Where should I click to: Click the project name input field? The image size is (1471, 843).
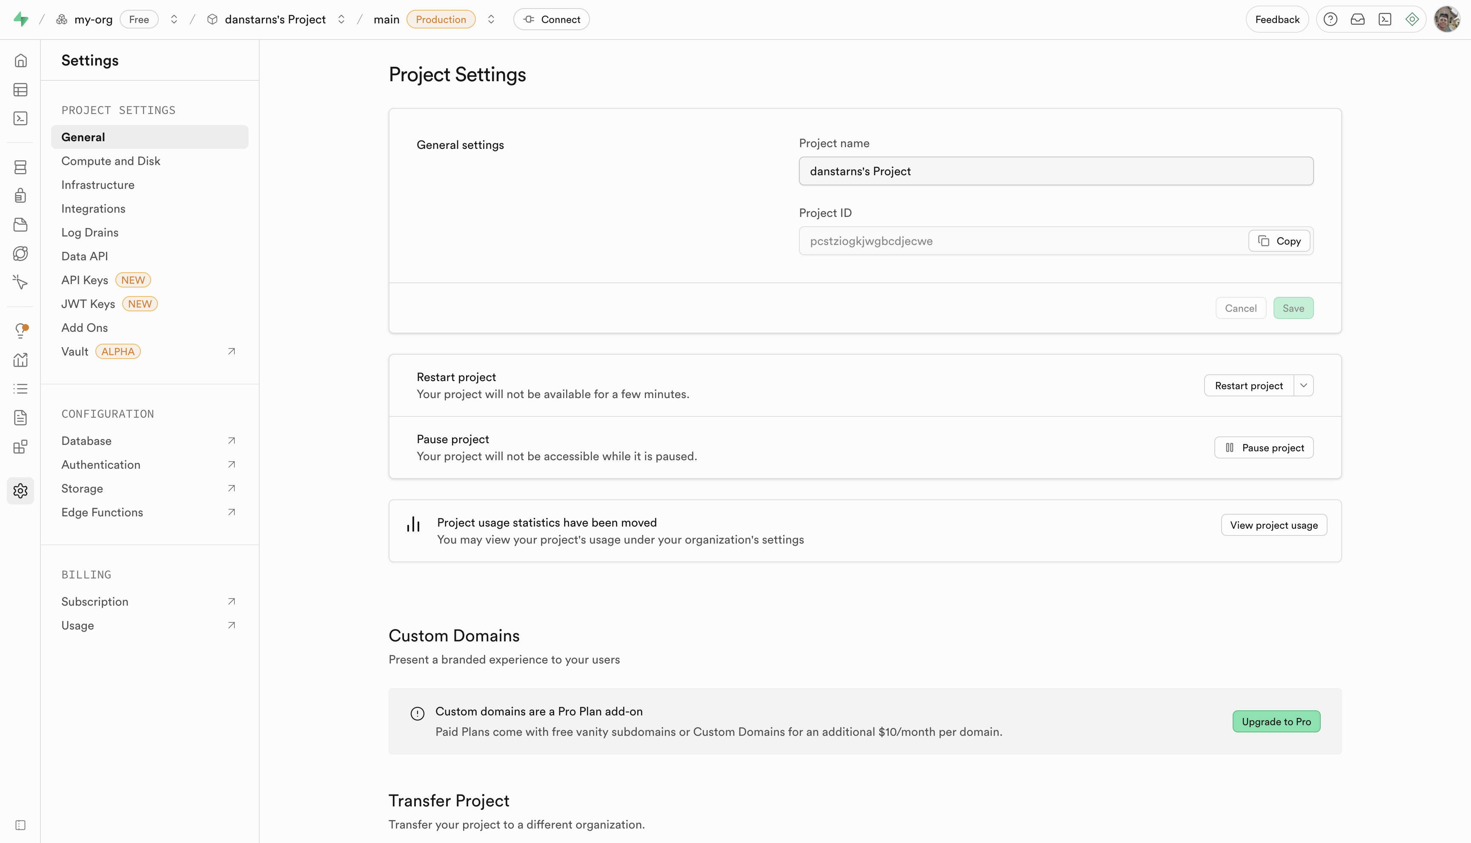pyautogui.click(x=1055, y=171)
